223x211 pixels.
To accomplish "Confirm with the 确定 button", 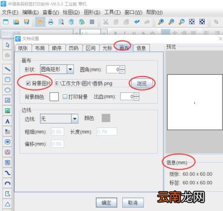I will [x=107, y=203].
